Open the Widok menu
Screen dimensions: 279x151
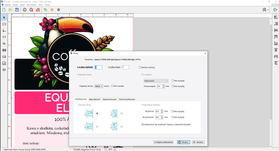(22, 5)
